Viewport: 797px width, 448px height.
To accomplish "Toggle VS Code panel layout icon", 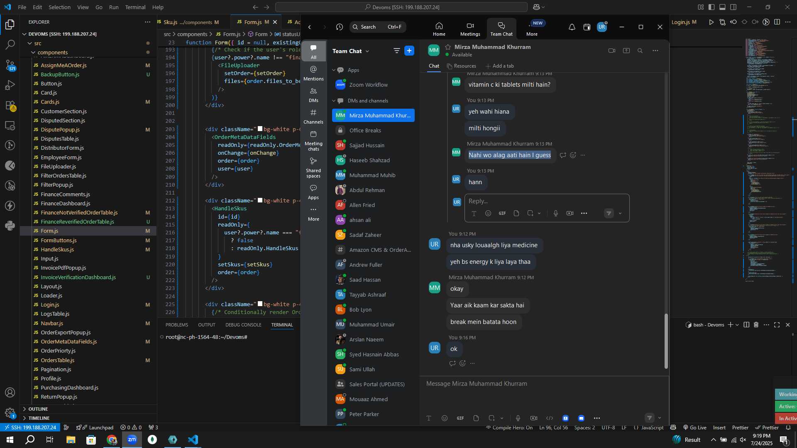I will pyautogui.click(x=722, y=7).
